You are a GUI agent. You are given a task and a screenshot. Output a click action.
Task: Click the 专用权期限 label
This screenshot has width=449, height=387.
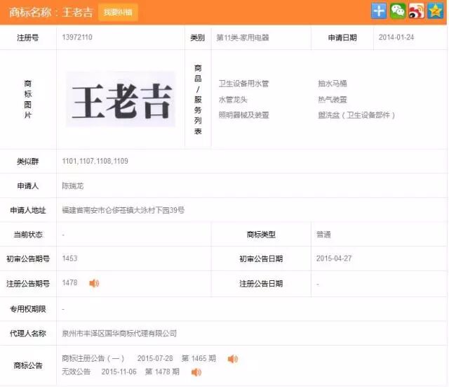point(28,309)
